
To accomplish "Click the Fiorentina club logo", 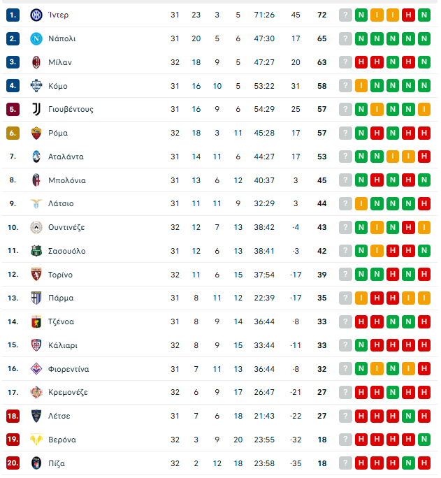I will [36, 369].
